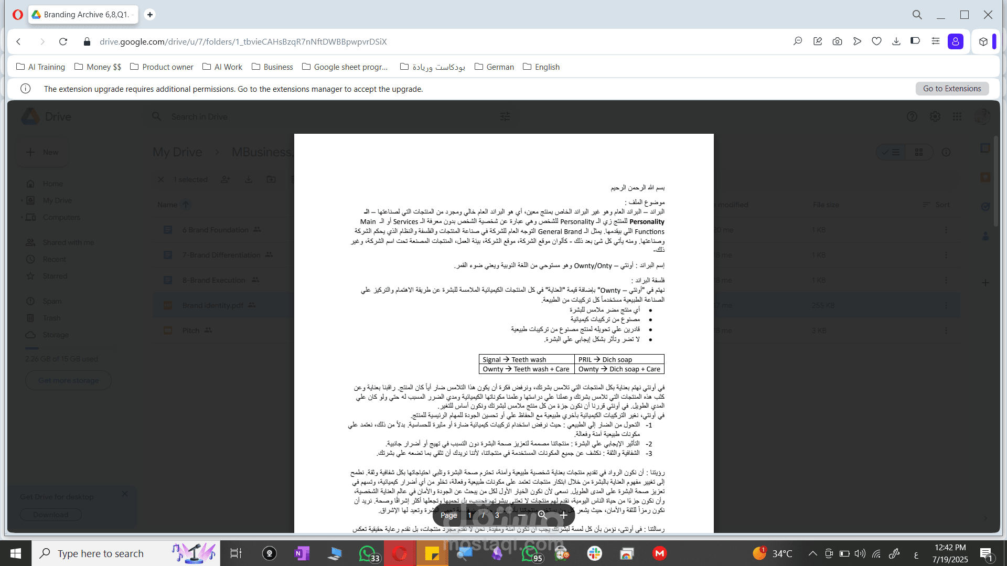1007x566 pixels.
Task: Select the 6 Brand Foundation file
Action: [215, 230]
